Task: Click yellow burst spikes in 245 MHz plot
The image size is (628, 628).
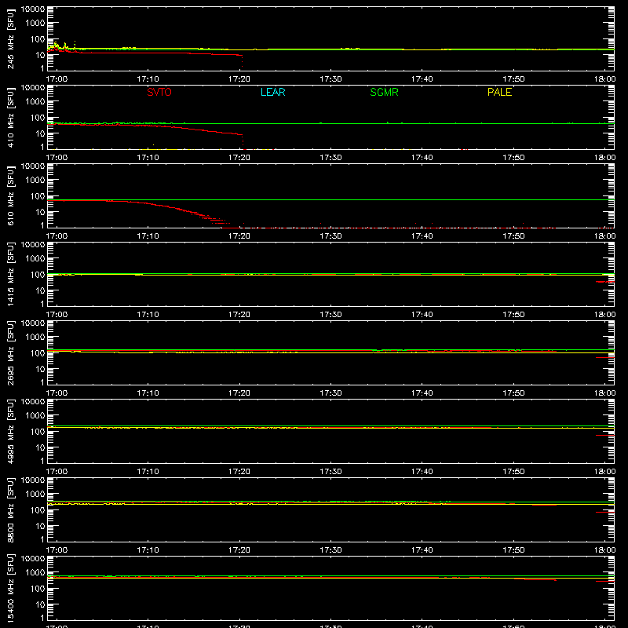Action: click(61, 46)
